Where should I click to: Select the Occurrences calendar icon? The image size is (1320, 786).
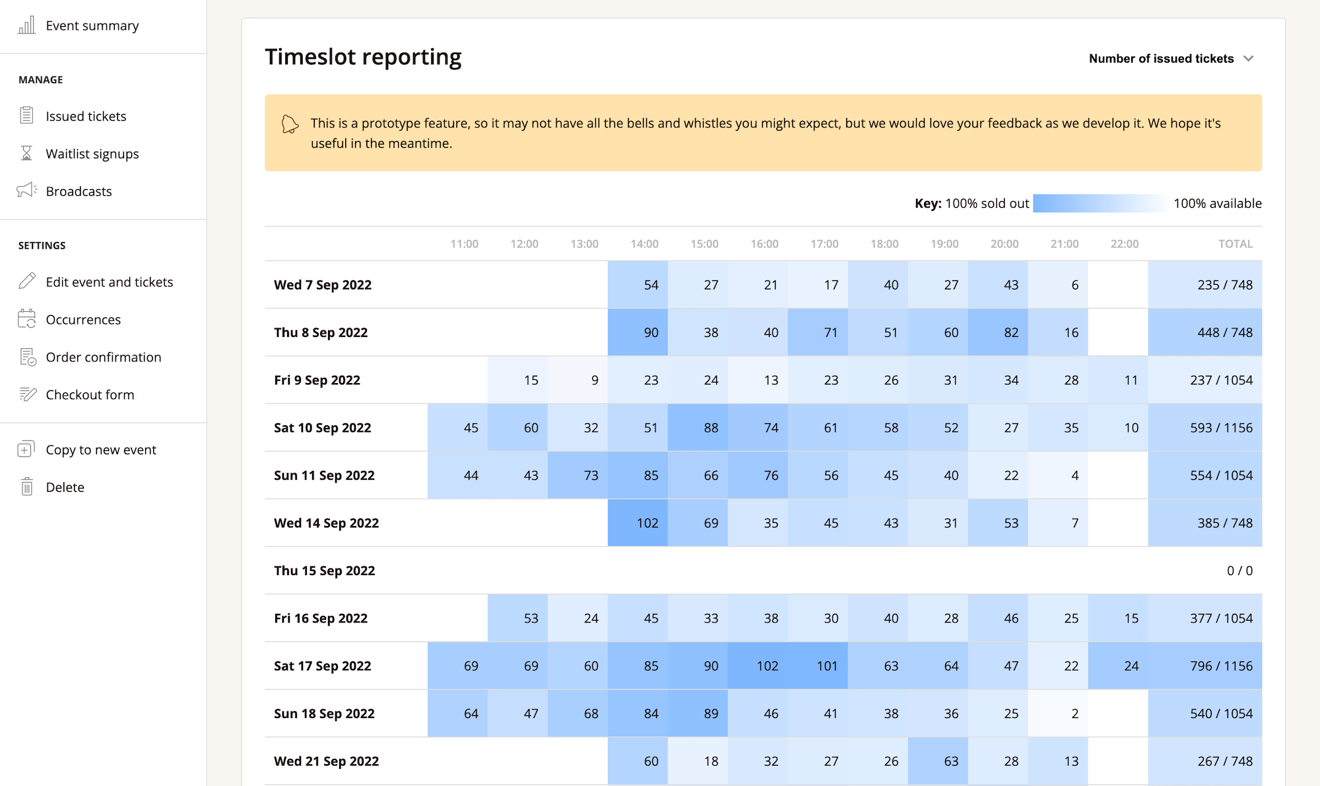click(x=26, y=318)
